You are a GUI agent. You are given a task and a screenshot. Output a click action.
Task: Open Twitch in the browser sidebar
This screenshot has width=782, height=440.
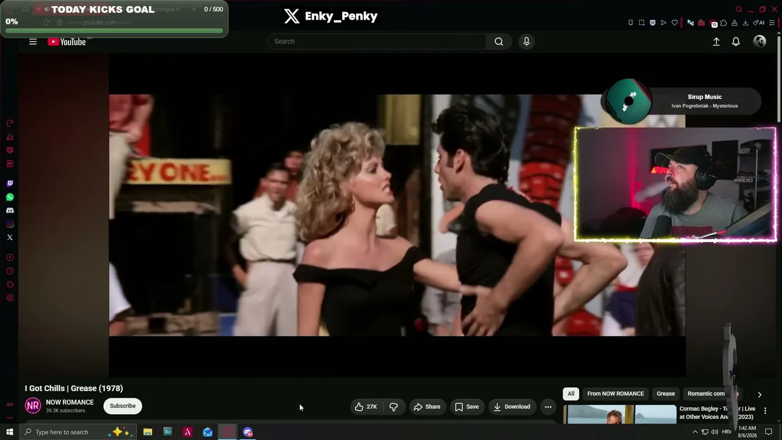tap(10, 183)
